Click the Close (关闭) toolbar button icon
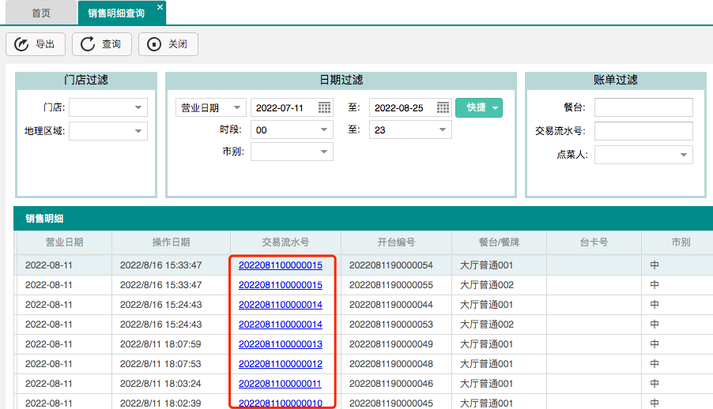713x409 pixels. click(154, 44)
